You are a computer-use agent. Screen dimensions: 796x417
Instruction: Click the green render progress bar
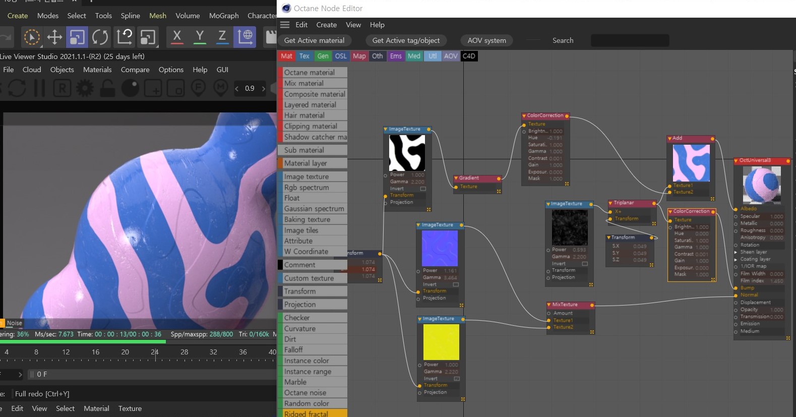83,341
